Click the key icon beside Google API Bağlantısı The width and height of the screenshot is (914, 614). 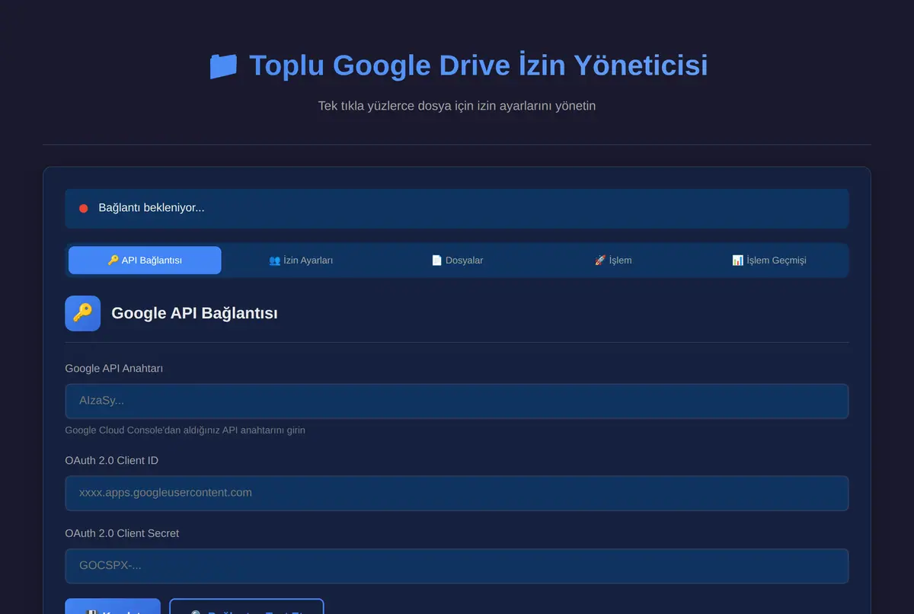click(x=83, y=313)
